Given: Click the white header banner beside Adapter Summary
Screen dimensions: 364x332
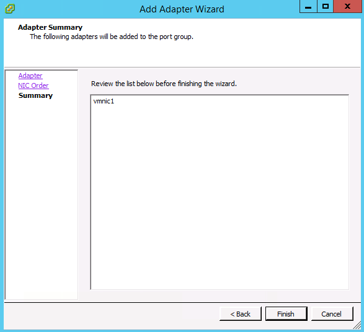Looking at the screenshot, I should [267, 41].
